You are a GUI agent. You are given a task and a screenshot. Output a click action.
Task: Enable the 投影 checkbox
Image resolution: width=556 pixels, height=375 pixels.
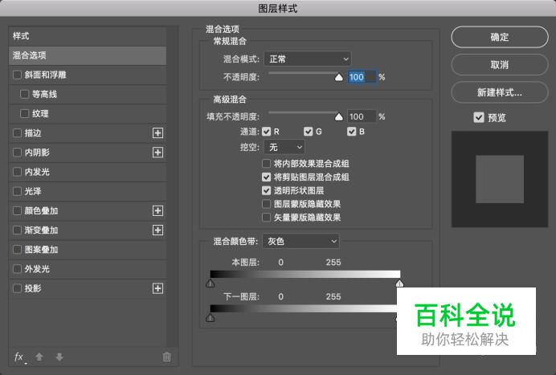(x=17, y=288)
